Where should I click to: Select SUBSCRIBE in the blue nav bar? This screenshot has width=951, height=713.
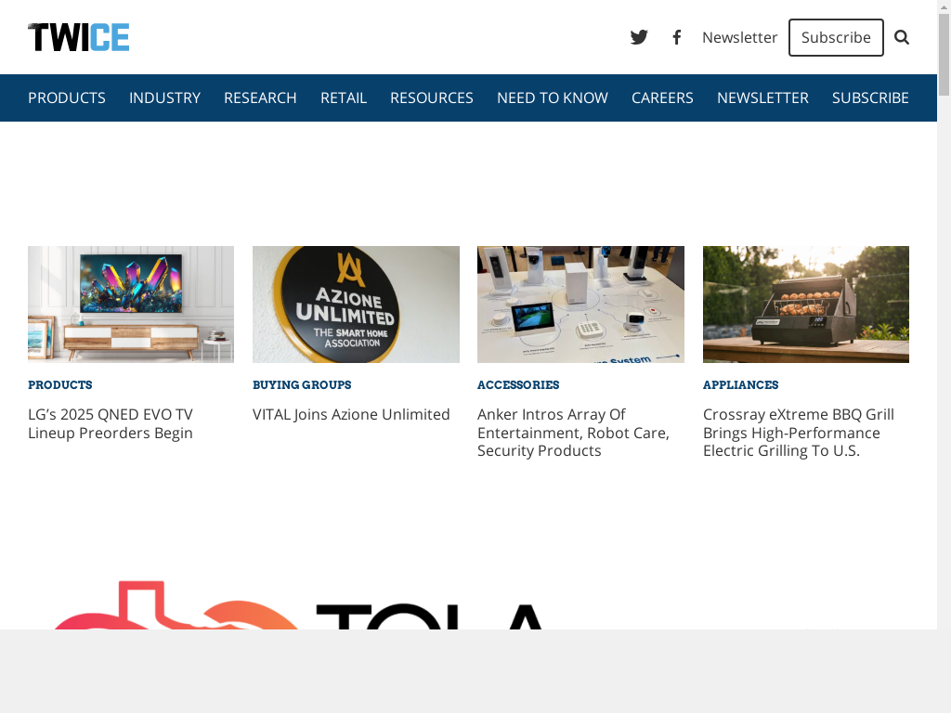point(870,97)
